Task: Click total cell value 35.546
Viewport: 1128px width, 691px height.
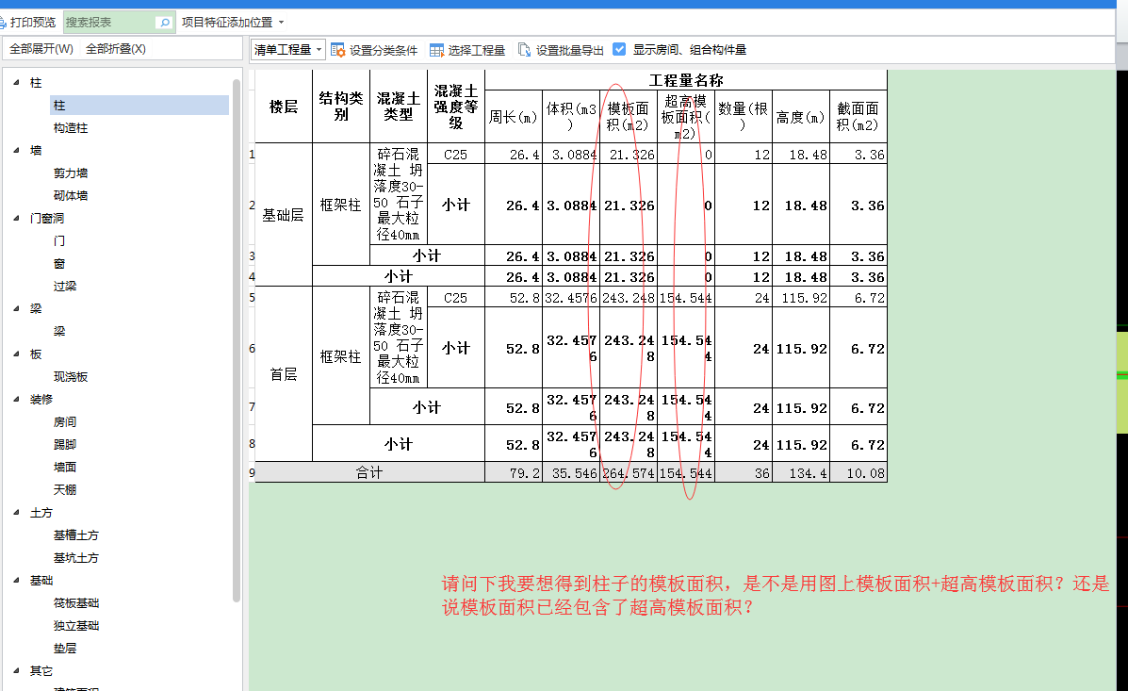Action: tap(571, 473)
